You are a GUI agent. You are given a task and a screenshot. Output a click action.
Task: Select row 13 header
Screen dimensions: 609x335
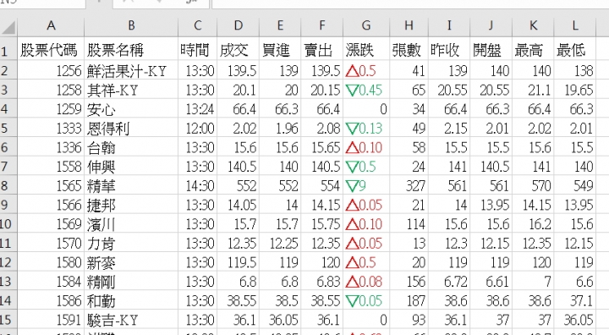pyautogui.click(x=8, y=282)
